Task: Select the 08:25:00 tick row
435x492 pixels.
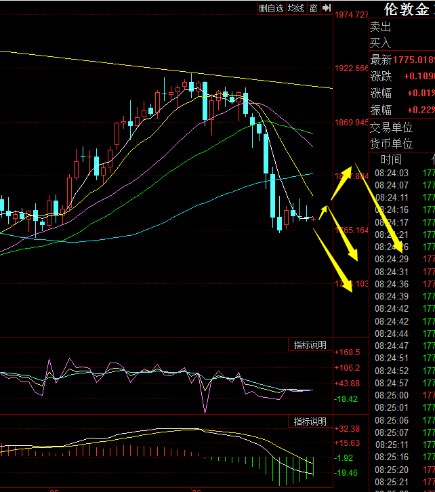Action: coord(402,395)
